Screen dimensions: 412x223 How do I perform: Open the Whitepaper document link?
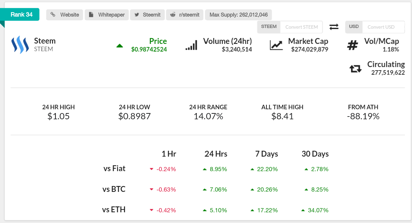107,15
